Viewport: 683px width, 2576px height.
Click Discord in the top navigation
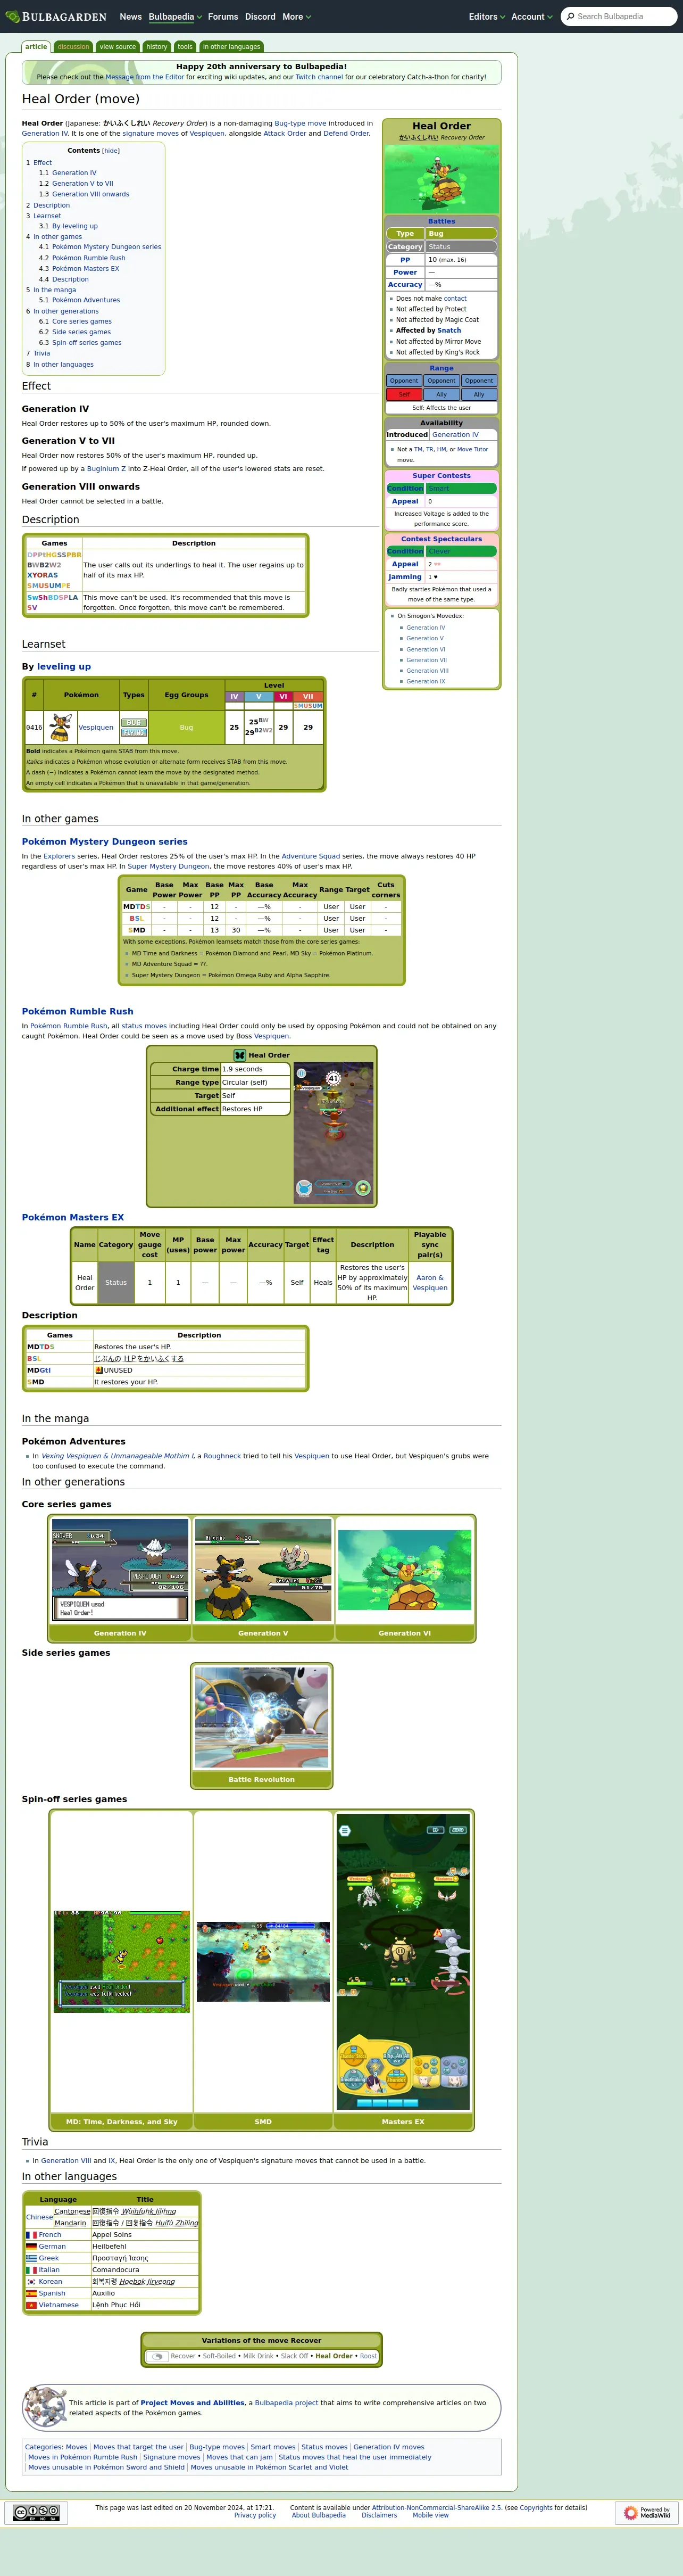260,17
